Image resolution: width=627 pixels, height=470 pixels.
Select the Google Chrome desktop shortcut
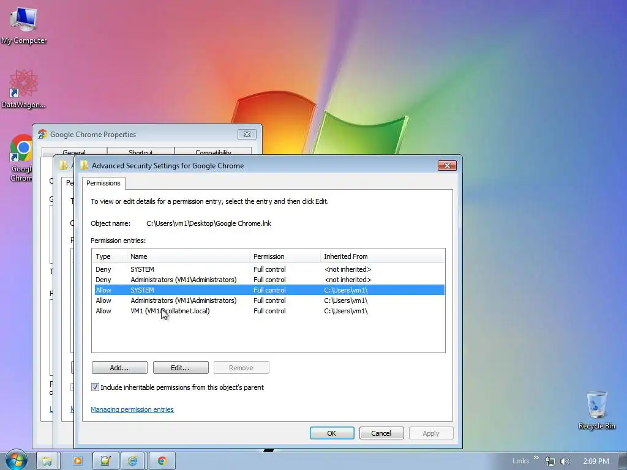(x=21, y=158)
